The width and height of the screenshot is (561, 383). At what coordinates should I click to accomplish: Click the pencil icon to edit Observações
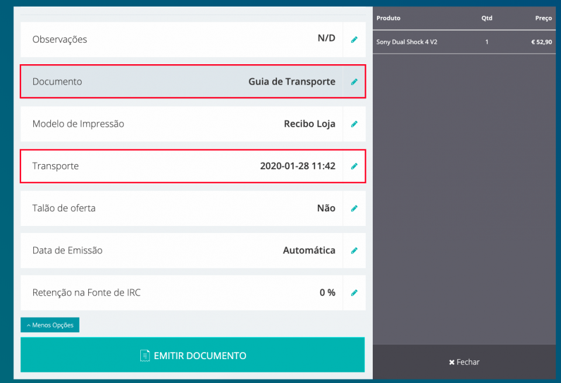(354, 39)
